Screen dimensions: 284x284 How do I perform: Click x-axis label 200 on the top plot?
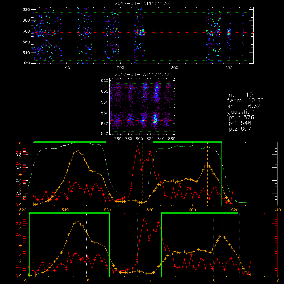pyautogui.click(x=120, y=68)
